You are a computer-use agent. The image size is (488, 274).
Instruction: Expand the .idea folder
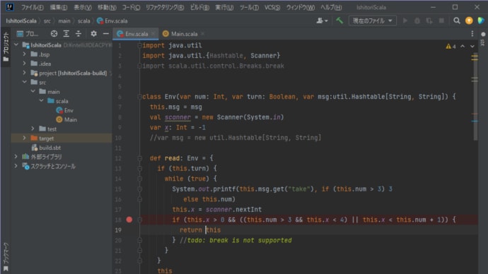(25, 64)
